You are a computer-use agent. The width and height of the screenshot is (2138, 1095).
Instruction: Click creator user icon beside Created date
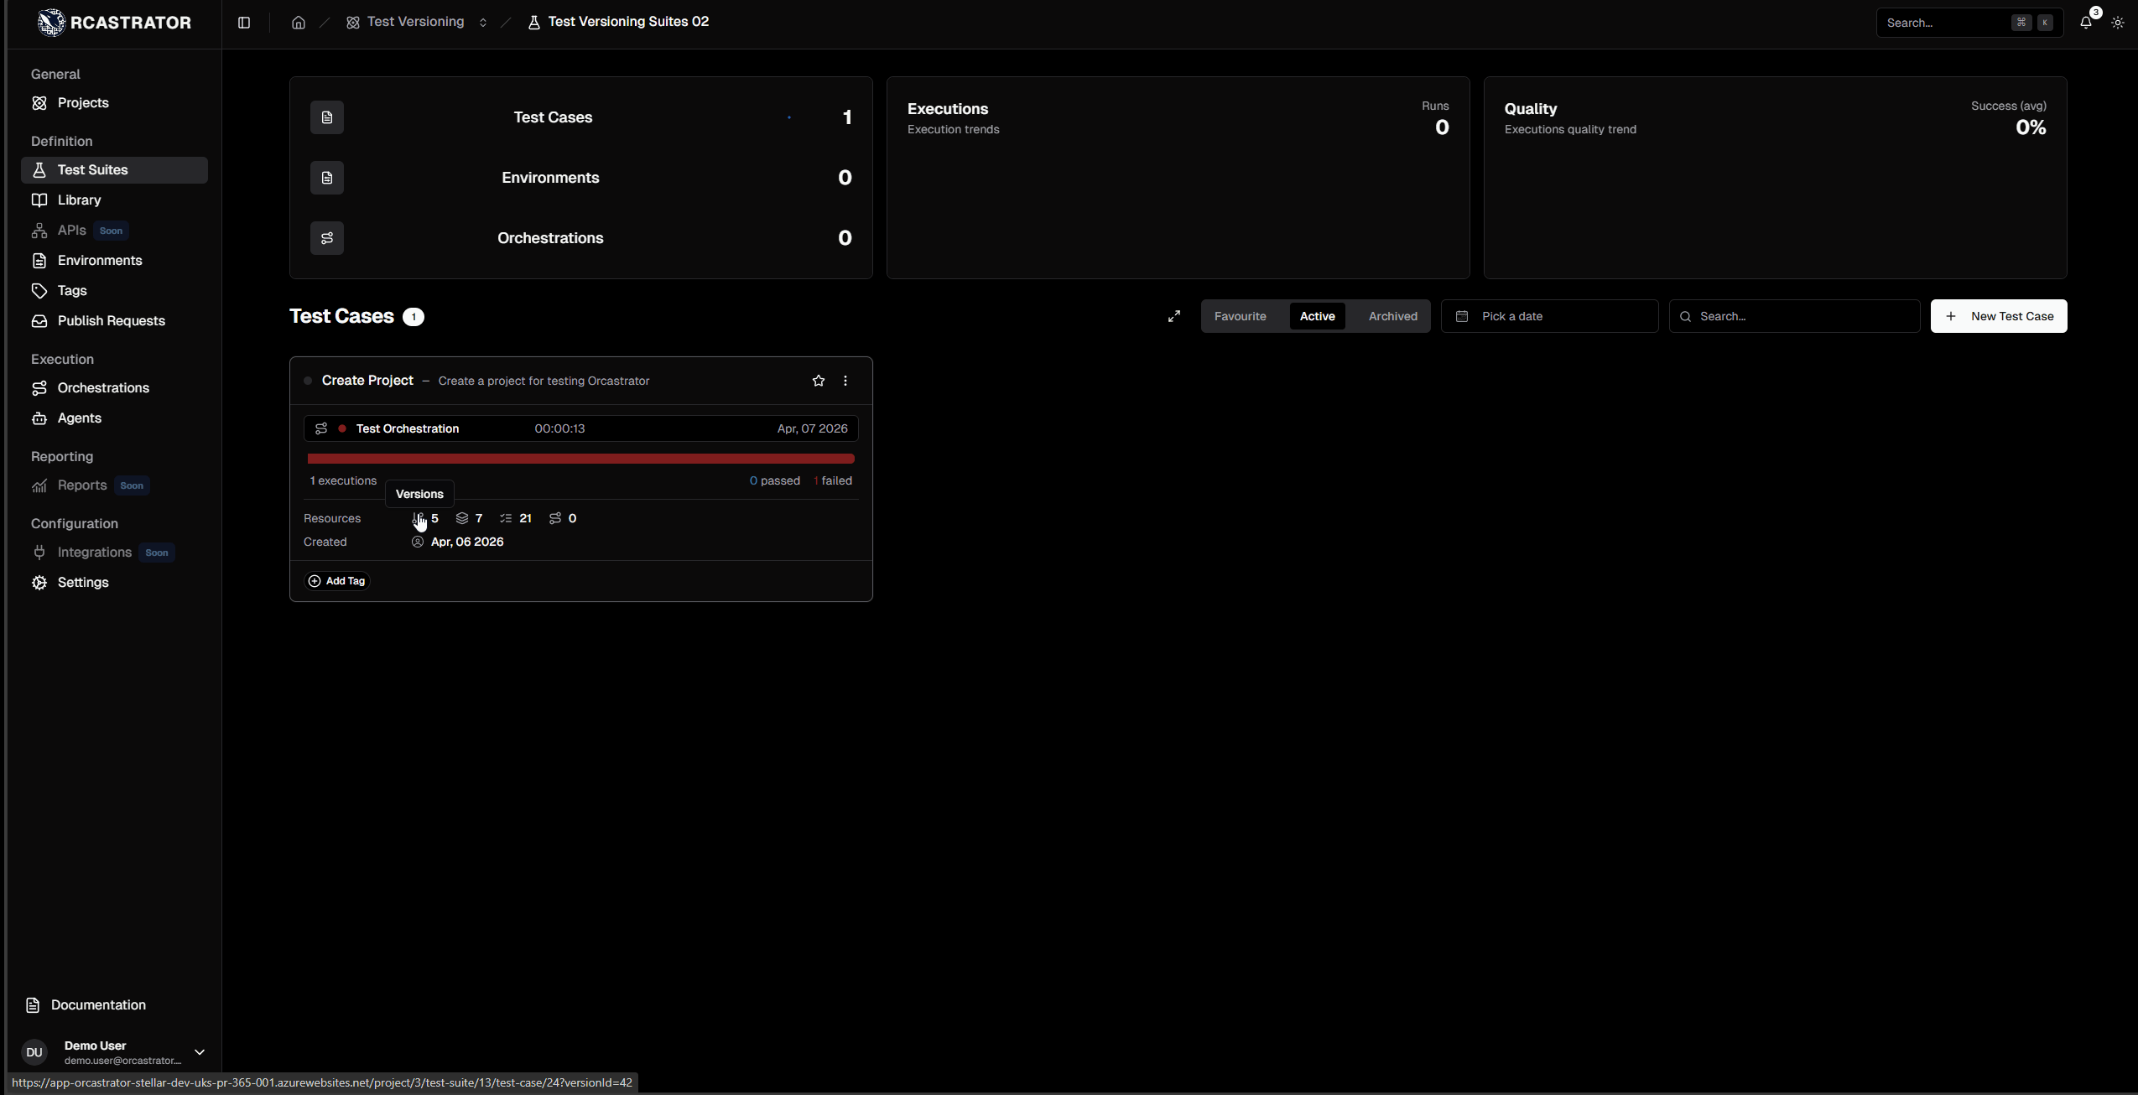pos(418,542)
